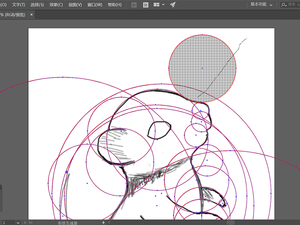Open the 窗口(W) menu

pyautogui.click(x=95, y=5)
